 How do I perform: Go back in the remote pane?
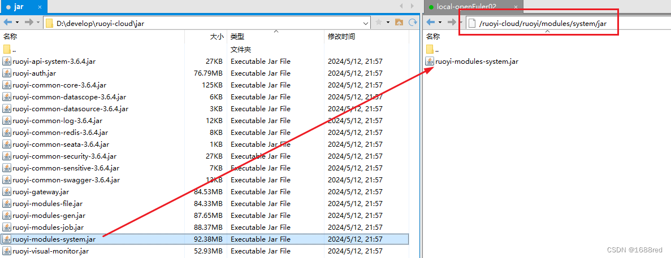431,22
